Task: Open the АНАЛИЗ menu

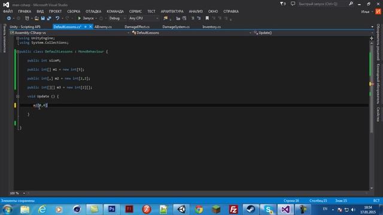Action: (196, 11)
